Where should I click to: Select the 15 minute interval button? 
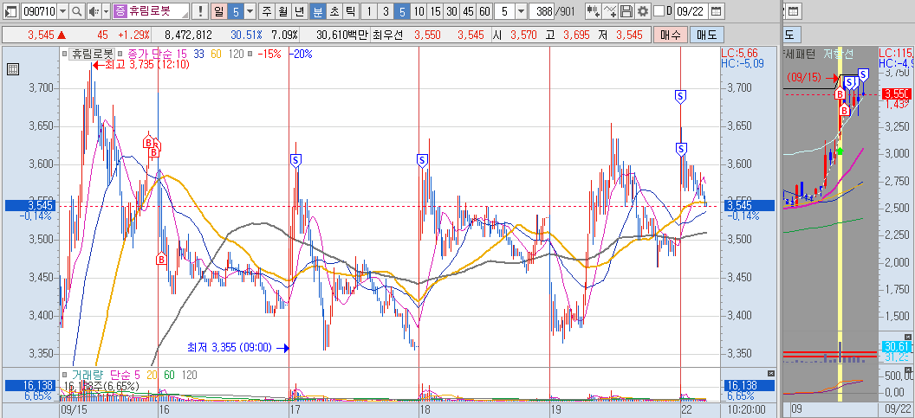pyautogui.click(x=435, y=11)
